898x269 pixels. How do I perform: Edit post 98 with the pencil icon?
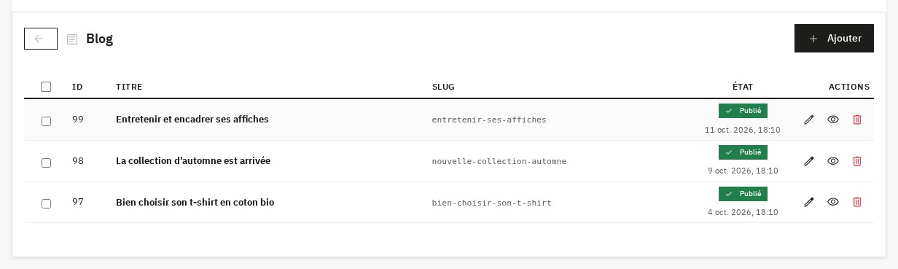808,161
